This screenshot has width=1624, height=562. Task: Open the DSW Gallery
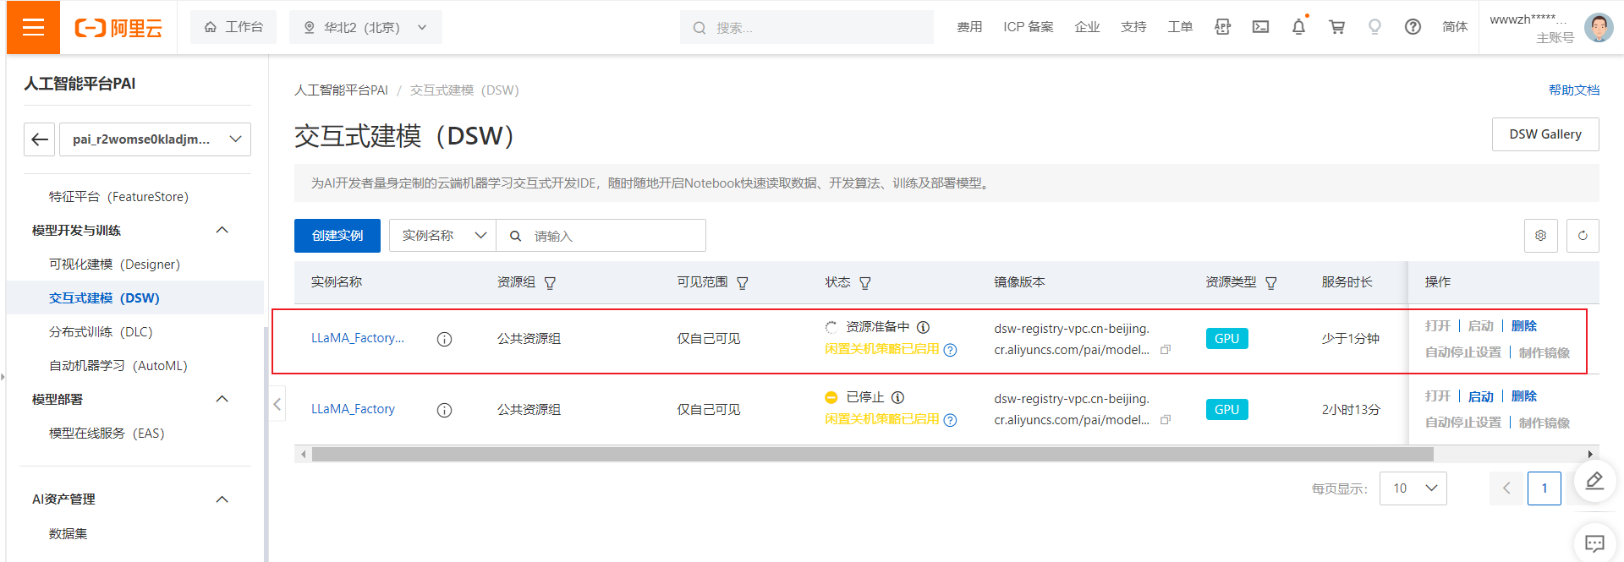point(1544,134)
